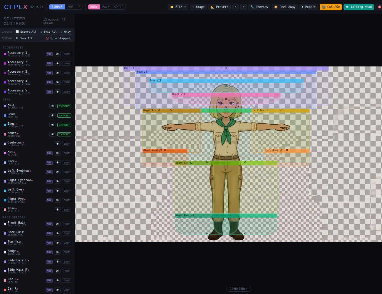Switch to SIMPLE mode
Image resolution: width=382 pixels, height=294 pixels.
pyautogui.click(x=57, y=7)
